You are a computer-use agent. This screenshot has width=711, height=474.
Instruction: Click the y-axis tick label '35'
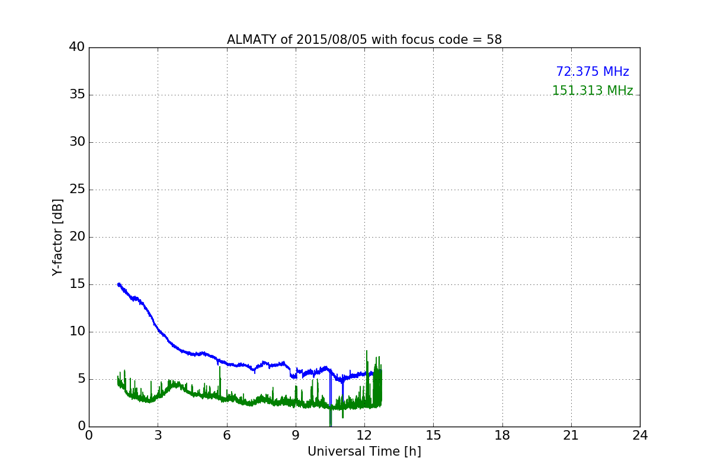(77, 95)
